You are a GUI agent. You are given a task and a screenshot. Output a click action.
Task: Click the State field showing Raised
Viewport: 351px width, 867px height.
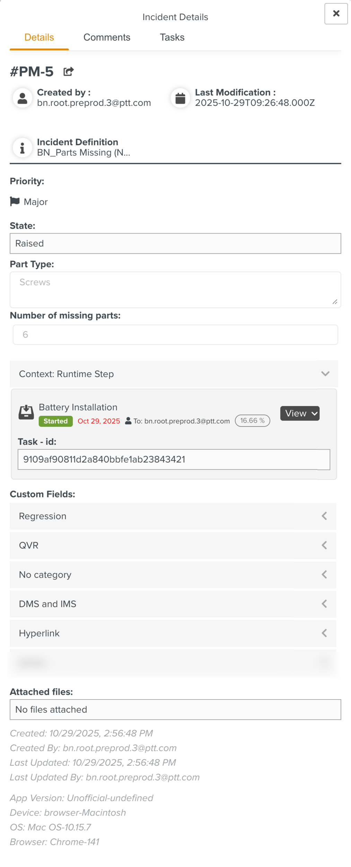point(175,243)
